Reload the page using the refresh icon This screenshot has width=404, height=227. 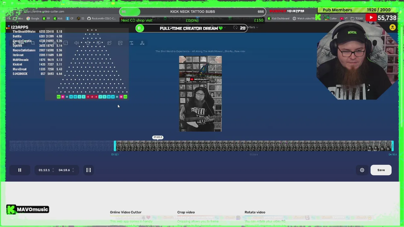12,11
